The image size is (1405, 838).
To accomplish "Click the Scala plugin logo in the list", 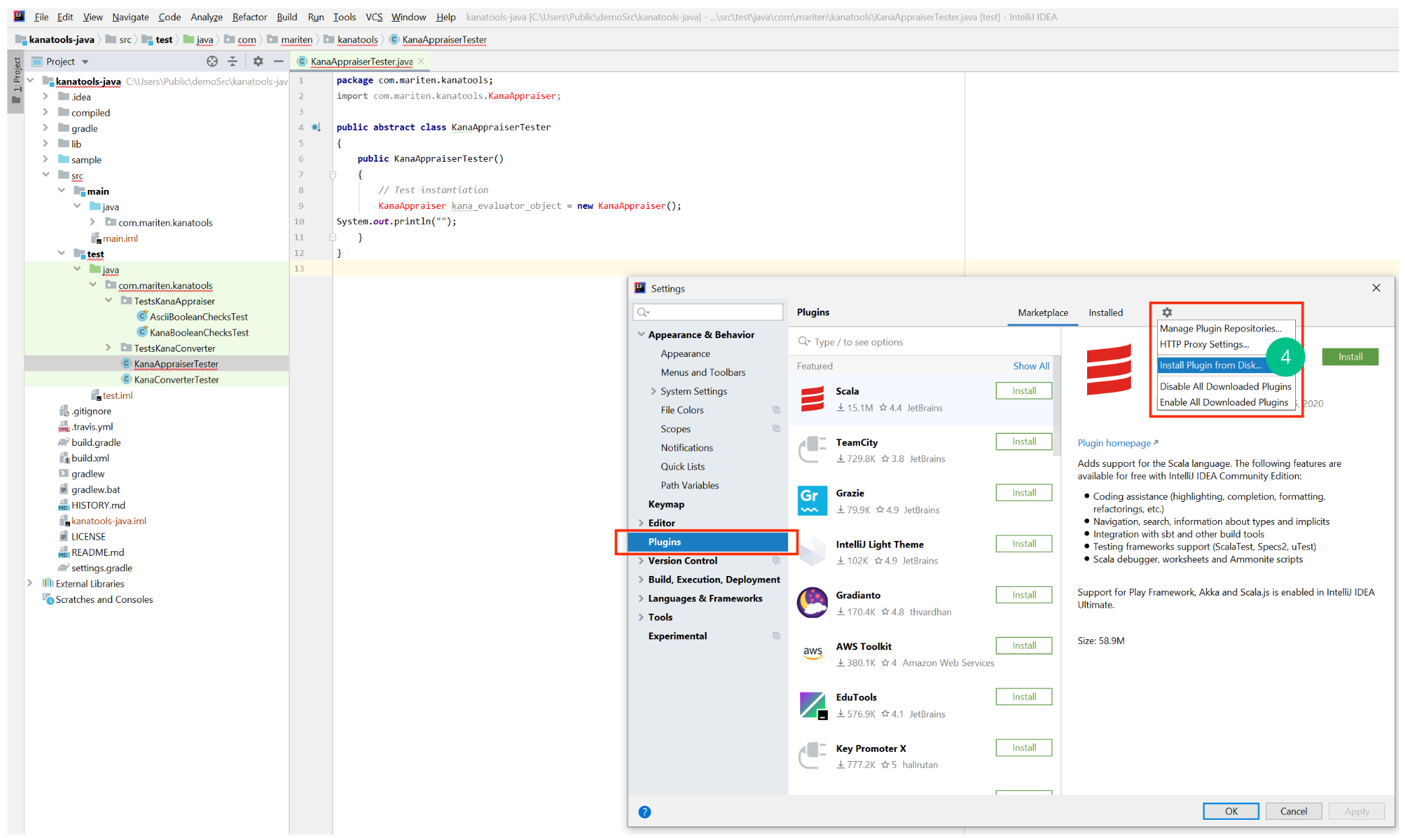I will (812, 399).
